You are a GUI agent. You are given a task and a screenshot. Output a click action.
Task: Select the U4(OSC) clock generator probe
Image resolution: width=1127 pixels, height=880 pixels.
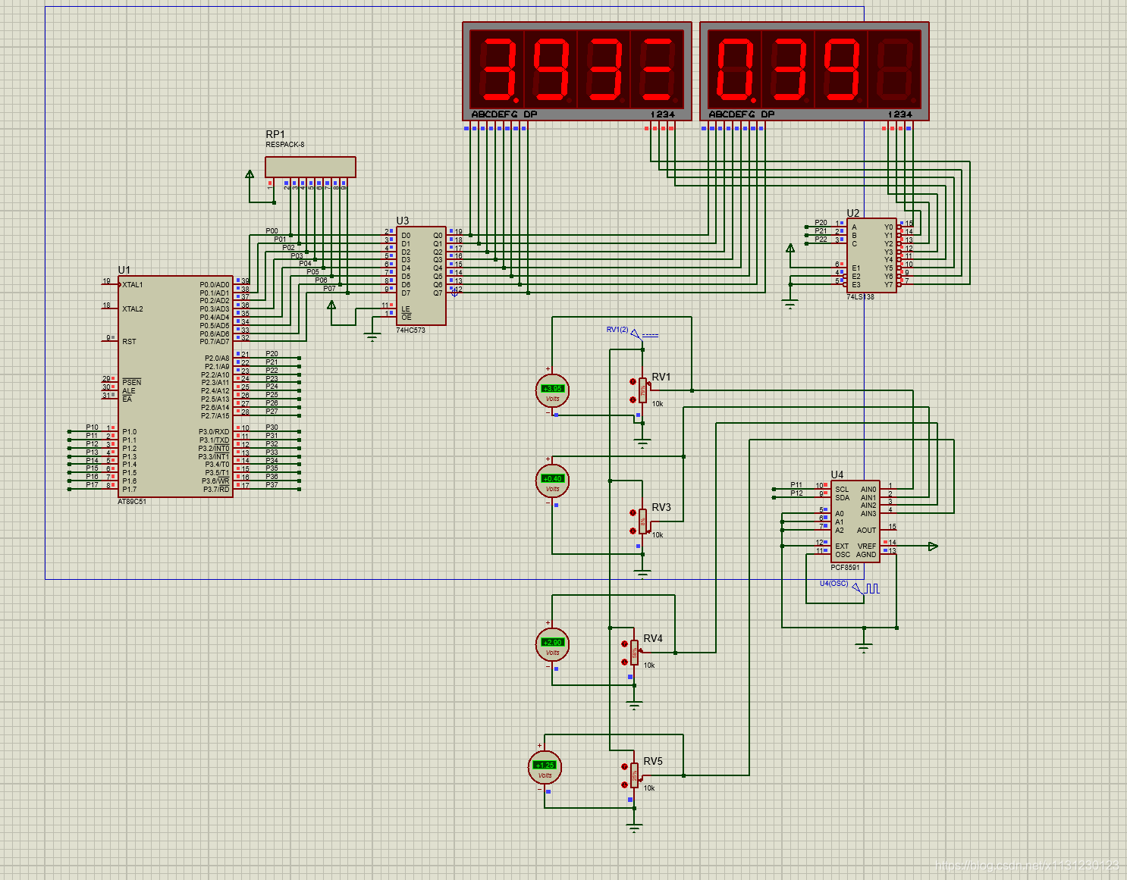click(865, 588)
